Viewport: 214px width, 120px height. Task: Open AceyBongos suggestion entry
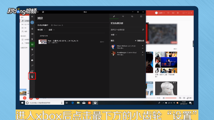(127, 53)
